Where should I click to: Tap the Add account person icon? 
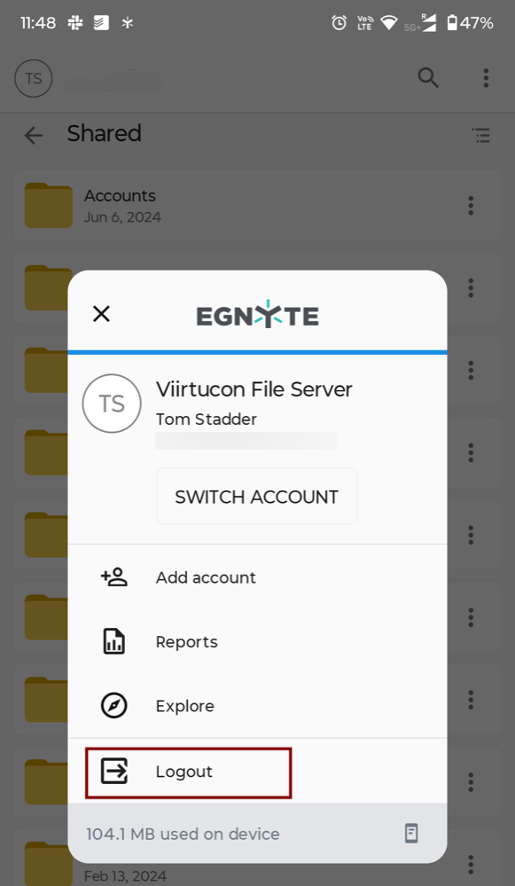click(114, 576)
